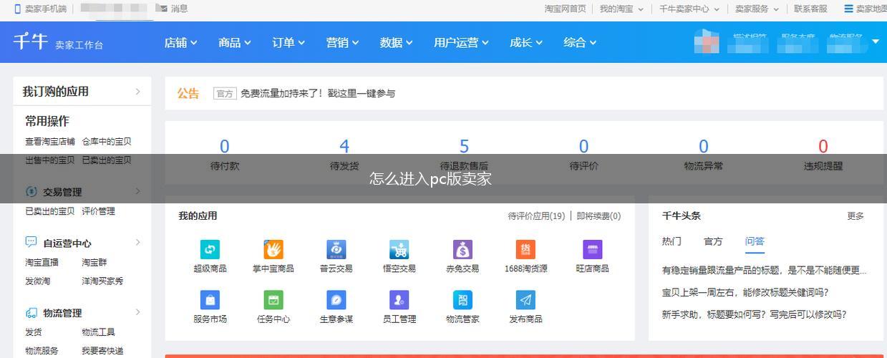Open the 待评价应用(19) link
The width and height of the screenshot is (887, 358).
pos(536,216)
